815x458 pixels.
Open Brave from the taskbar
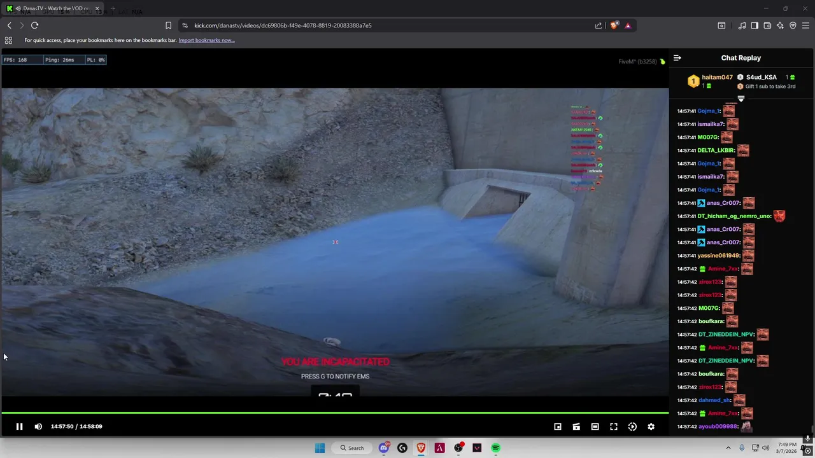click(x=421, y=448)
